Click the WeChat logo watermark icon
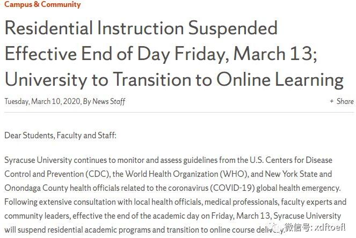The height and width of the screenshot is (238, 356). pos(276,227)
